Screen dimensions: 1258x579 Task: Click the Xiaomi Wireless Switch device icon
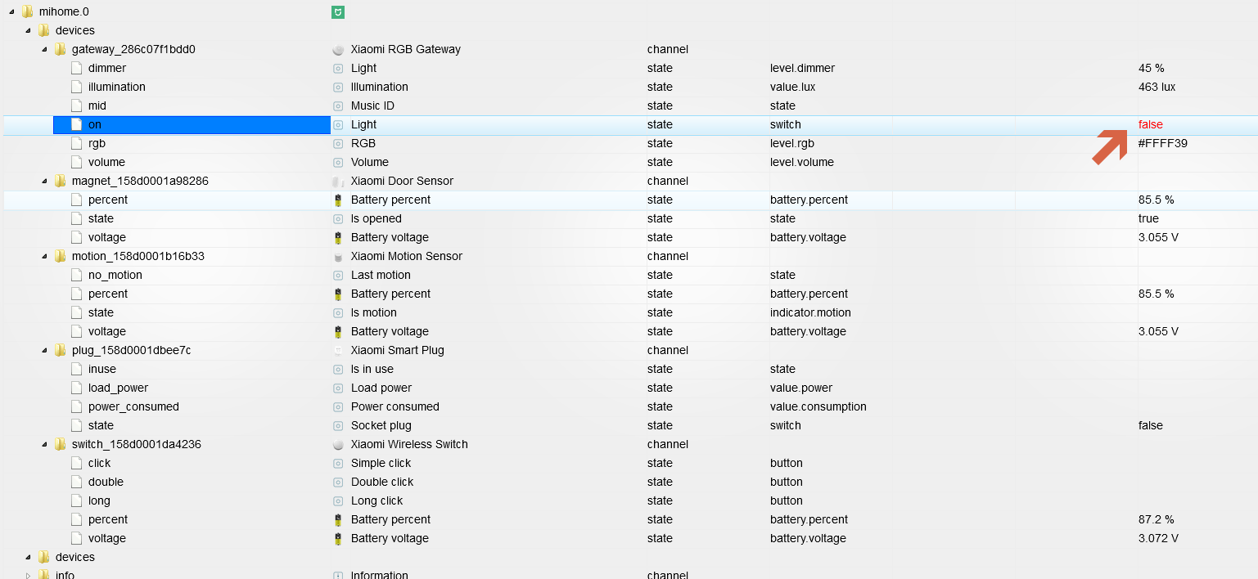coord(337,444)
